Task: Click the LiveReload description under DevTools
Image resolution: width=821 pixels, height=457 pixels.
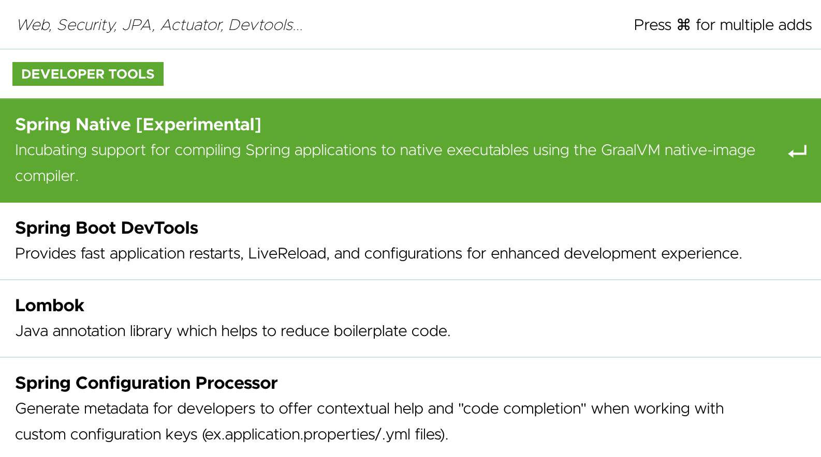Action: (x=378, y=253)
